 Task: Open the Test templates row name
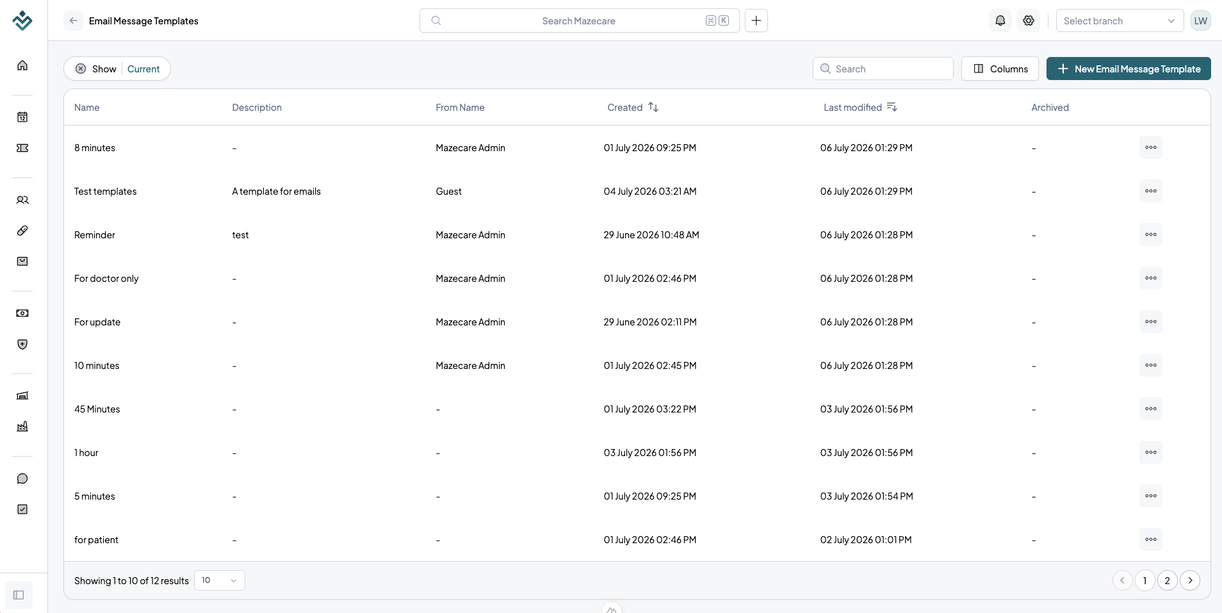tap(106, 192)
